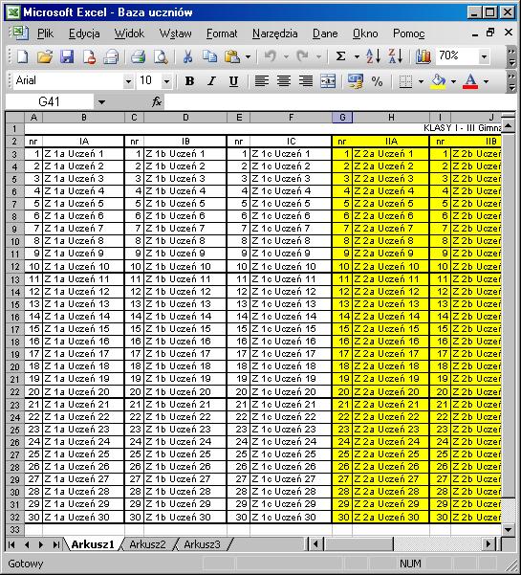Viewport: 521px width, 575px height.
Task: Click the fx Insert Function icon
Action: (x=157, y=101)
